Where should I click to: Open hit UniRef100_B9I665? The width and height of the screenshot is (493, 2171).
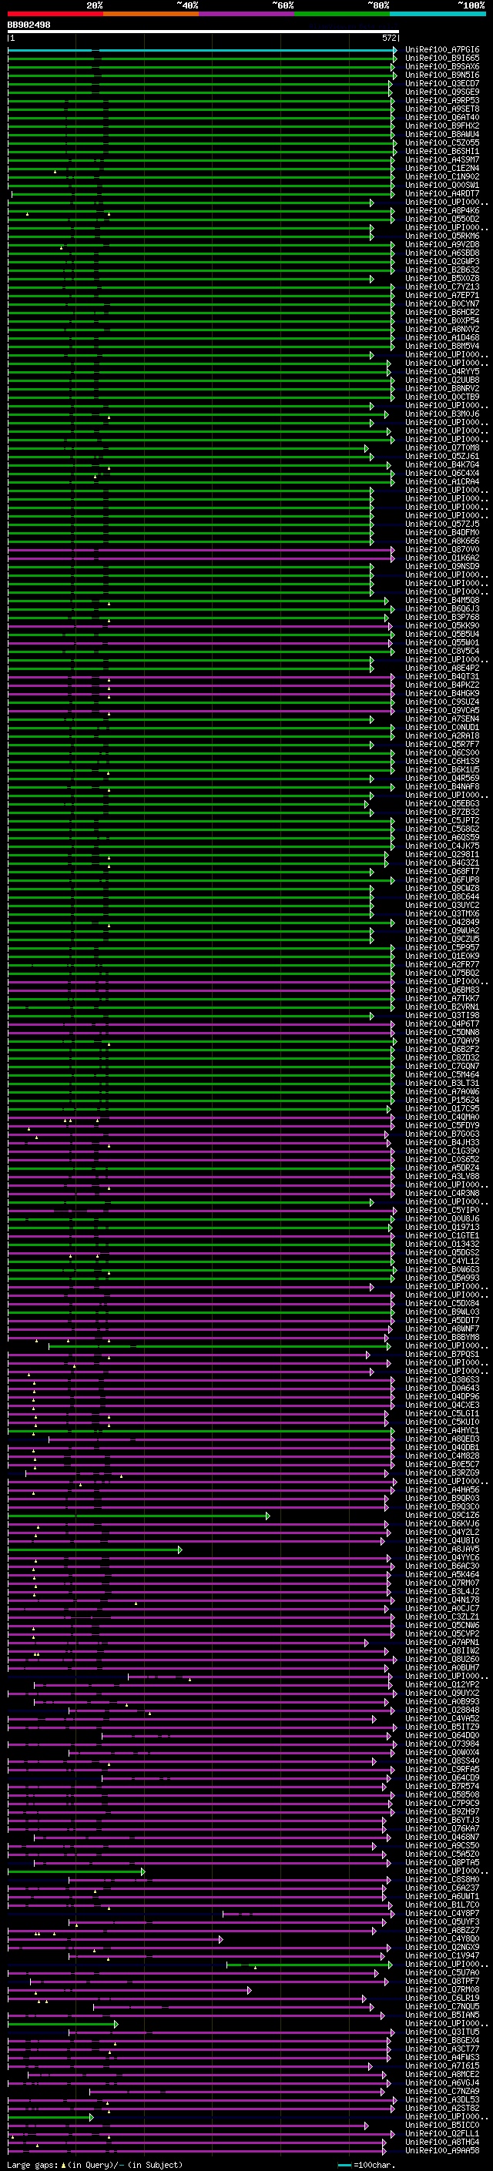(x=442, y=59)
